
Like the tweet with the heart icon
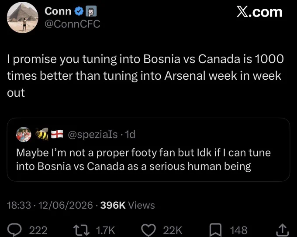pyautogui.click(x=148, y=230)
